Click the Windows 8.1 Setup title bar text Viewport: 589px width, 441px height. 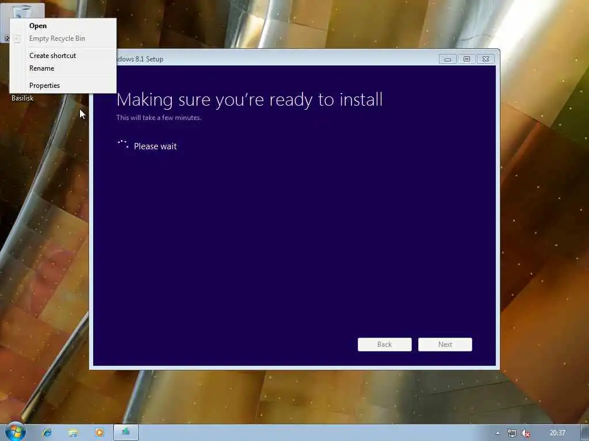tap(140, 59)
